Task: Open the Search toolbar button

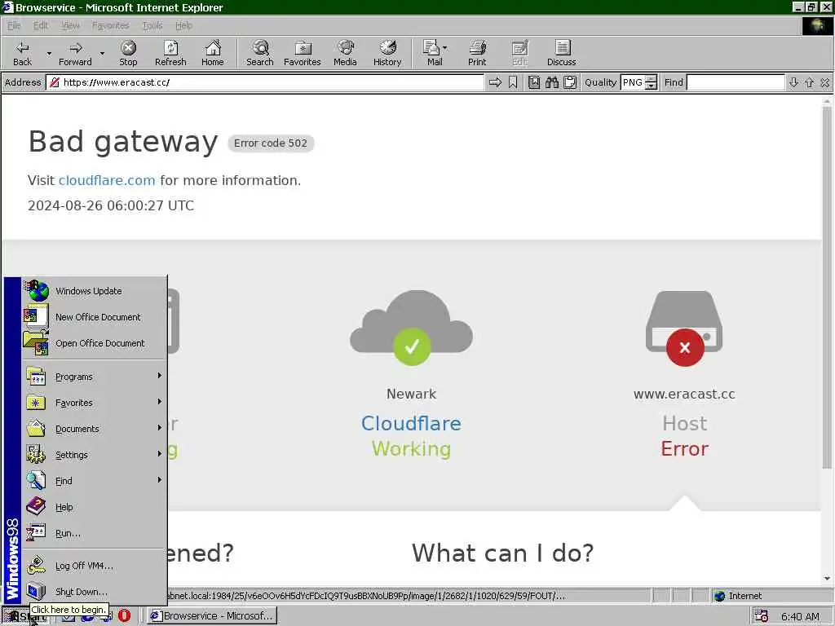Action: [x=260, y=53]
